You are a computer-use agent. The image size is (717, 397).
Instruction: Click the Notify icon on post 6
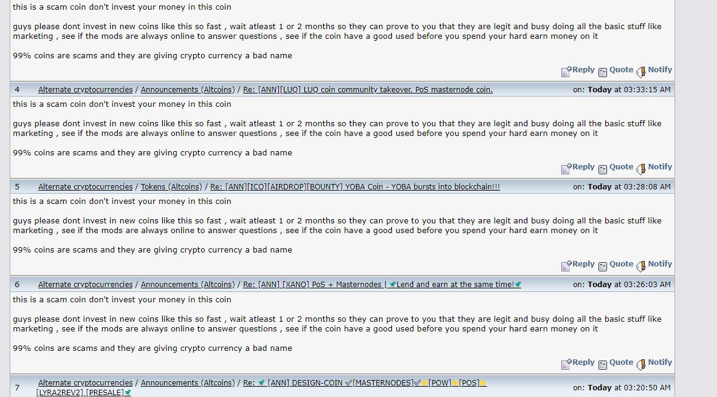[x=640, y=364]
